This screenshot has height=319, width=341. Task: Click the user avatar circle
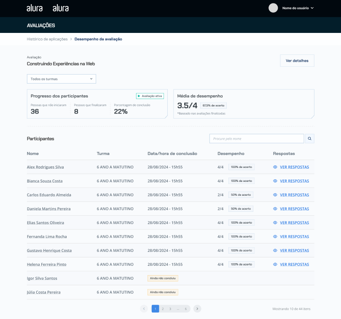(x=273, y=8)
